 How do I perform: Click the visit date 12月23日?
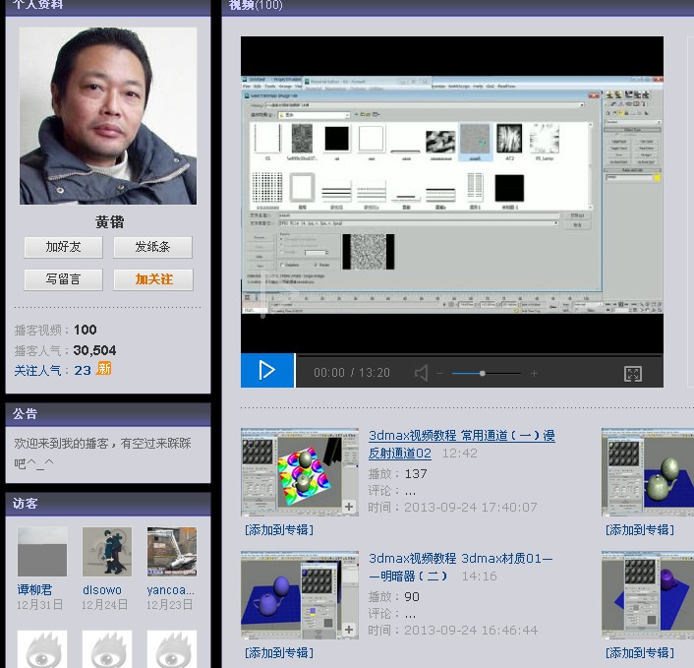[x=170, y=605]
